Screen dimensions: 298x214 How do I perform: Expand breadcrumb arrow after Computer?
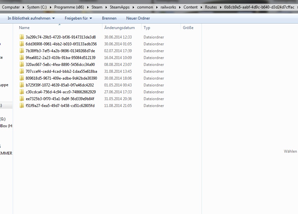[23, 8]
